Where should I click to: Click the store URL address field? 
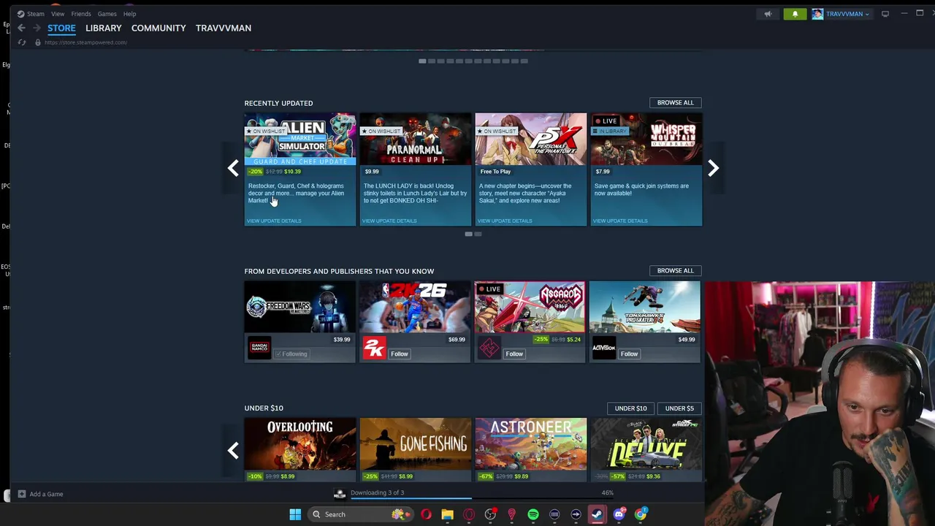85,42
